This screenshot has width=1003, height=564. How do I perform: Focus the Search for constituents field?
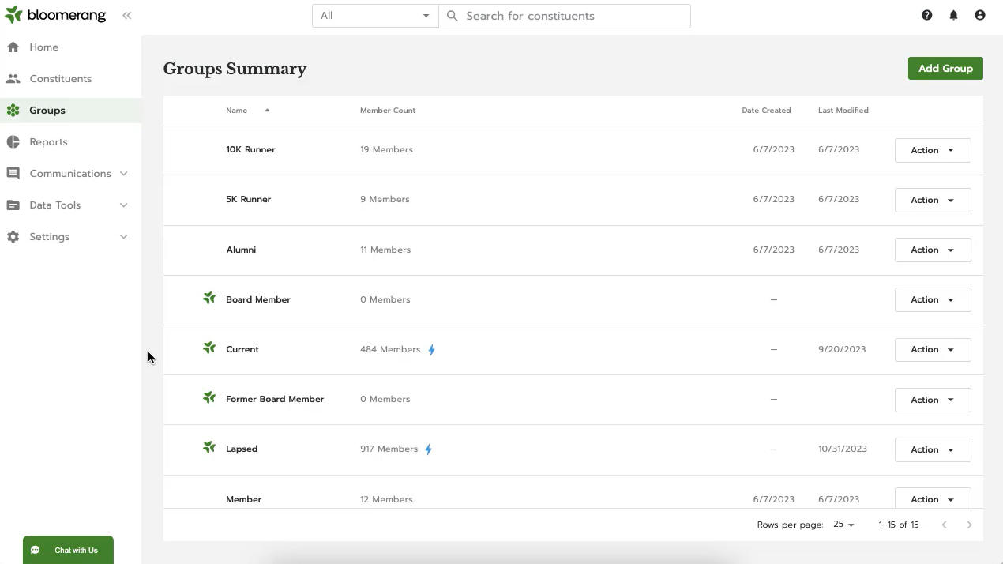coord(565,16)
